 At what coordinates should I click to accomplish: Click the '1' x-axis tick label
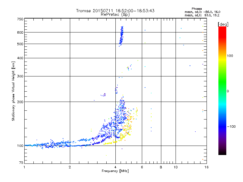coord(24,167)
